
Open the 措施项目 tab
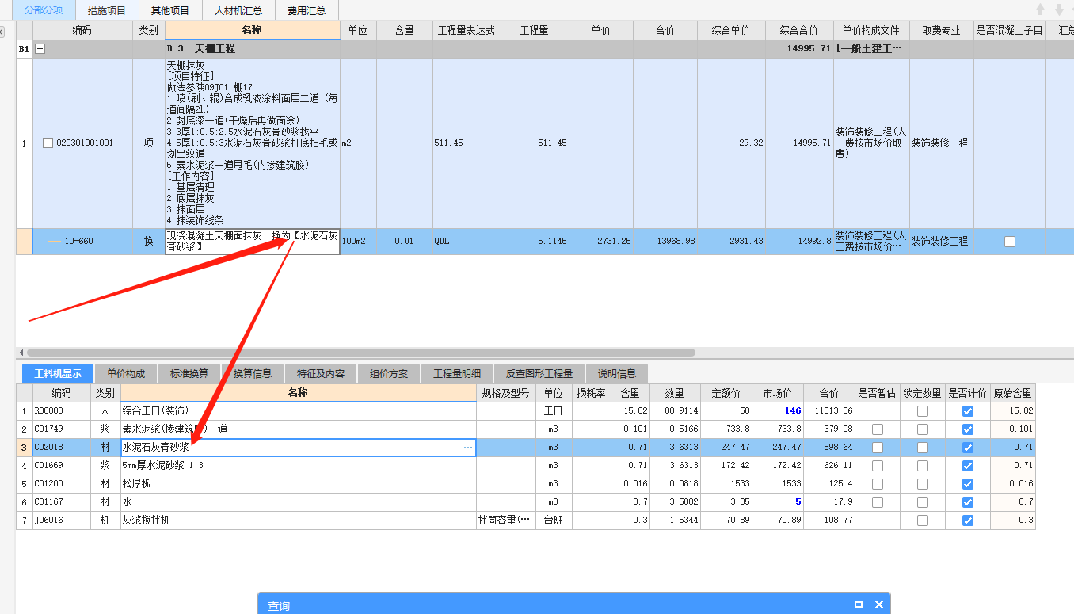click(x=107, y=10)
